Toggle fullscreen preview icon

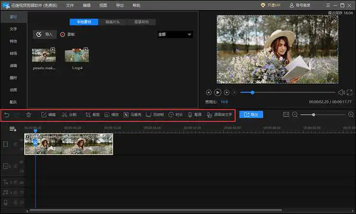(350, 92)
